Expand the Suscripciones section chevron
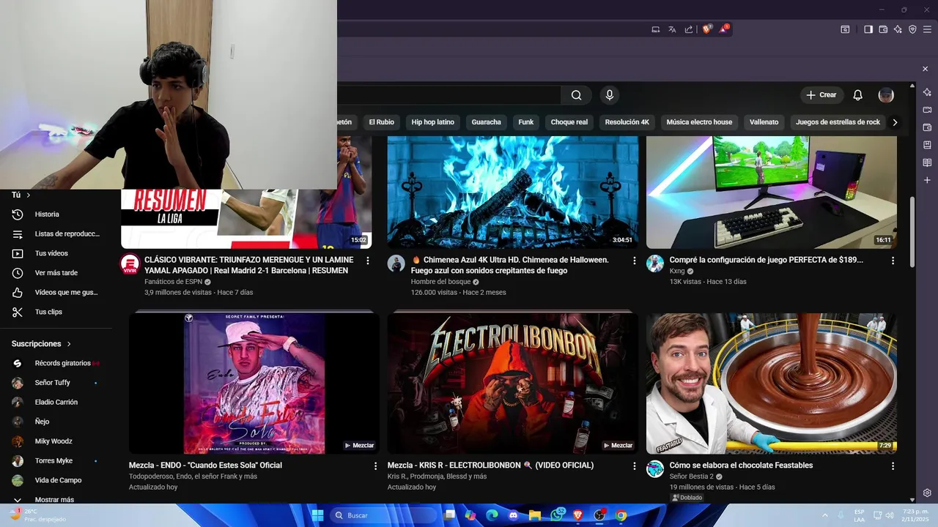 coord(70,344)
